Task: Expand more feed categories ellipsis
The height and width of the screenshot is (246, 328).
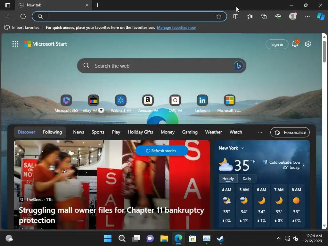Action: click(260, 132)
